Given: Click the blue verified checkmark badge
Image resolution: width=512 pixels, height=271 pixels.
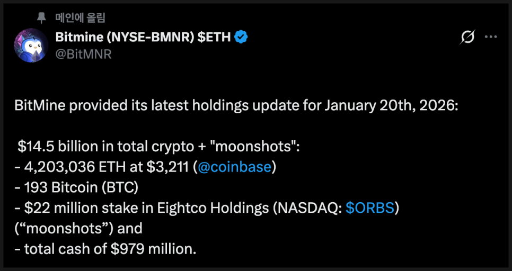Looking at the screenshot, I should (242, 37).
